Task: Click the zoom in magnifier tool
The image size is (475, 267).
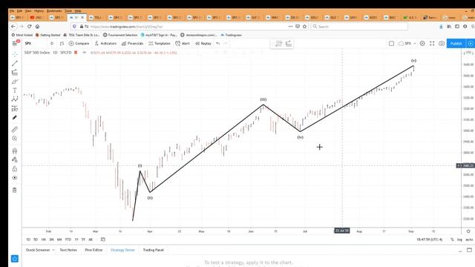Action: [15, 139]
